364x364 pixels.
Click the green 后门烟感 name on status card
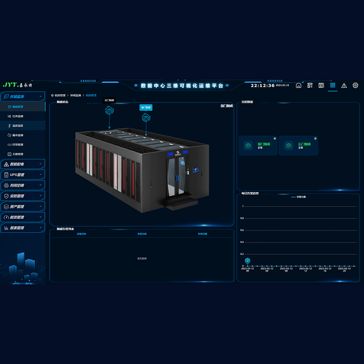tap(304, 144)
